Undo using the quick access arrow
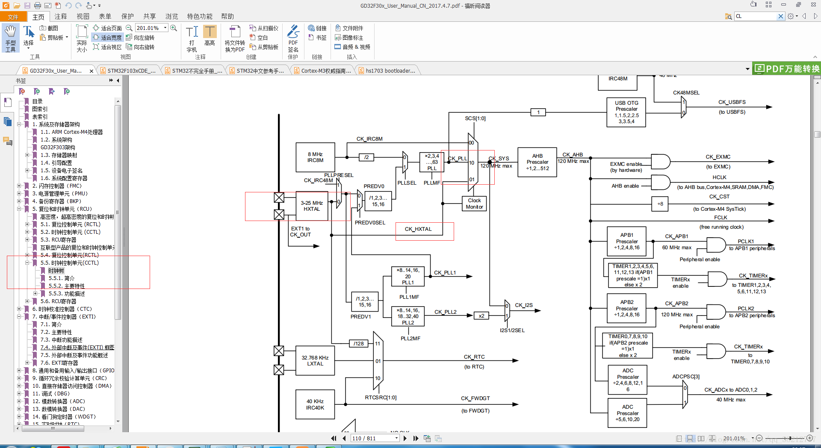Image resolution: width=821 pixels, height=448 pixels. coord(68,6)
